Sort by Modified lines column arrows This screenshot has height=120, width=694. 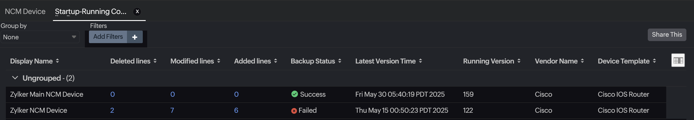pyautogui.click(x=219, y=61)
